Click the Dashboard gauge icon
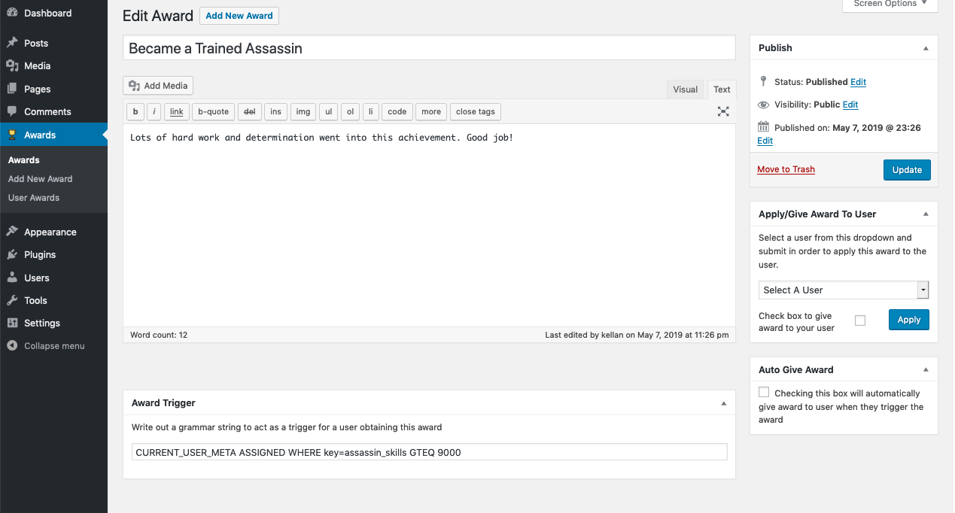Viewport: 955px width, 513px height. [12, 13]
